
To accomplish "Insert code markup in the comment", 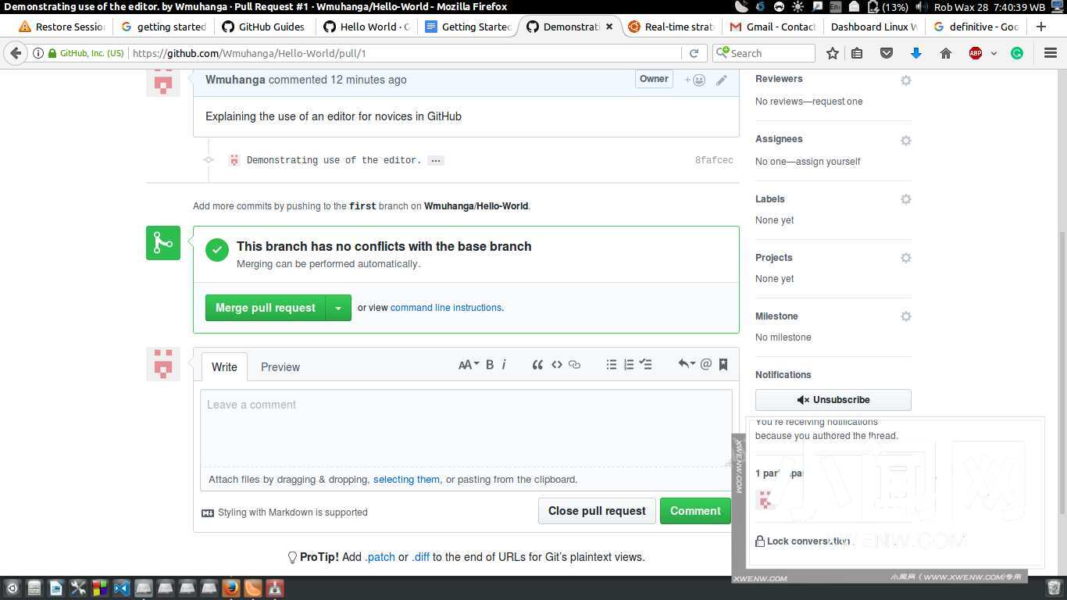I will click(x=557, y=364).
